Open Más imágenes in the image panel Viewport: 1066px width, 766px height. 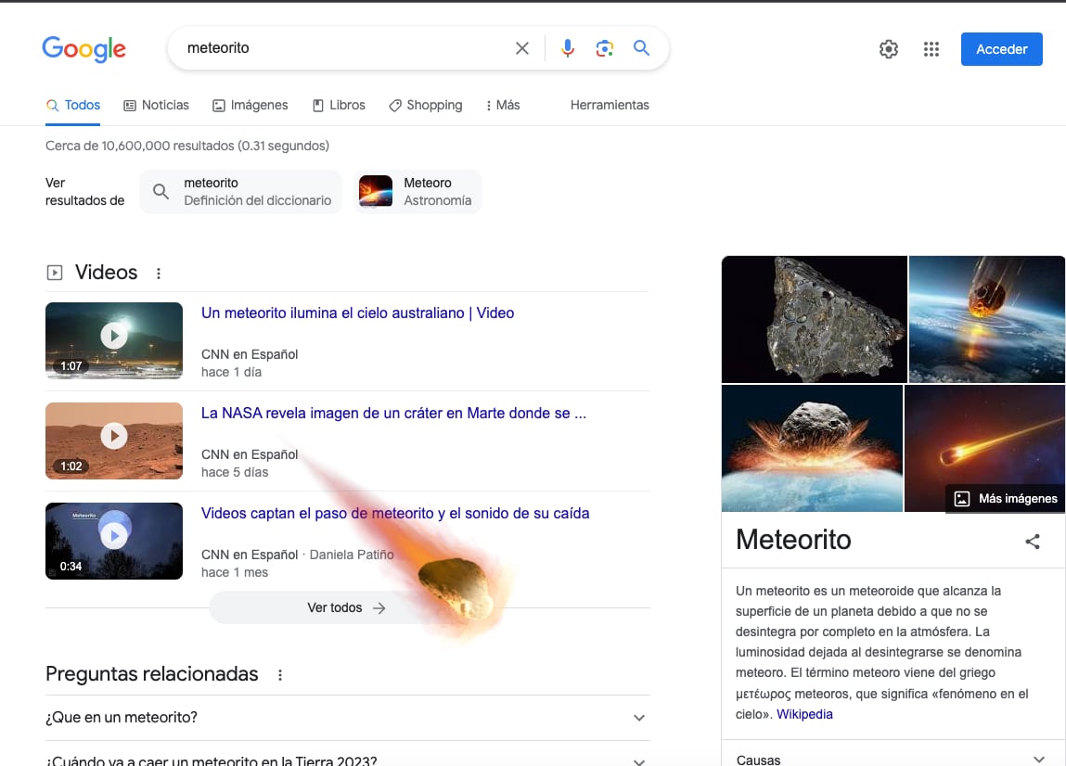[x=1005, y=498]
